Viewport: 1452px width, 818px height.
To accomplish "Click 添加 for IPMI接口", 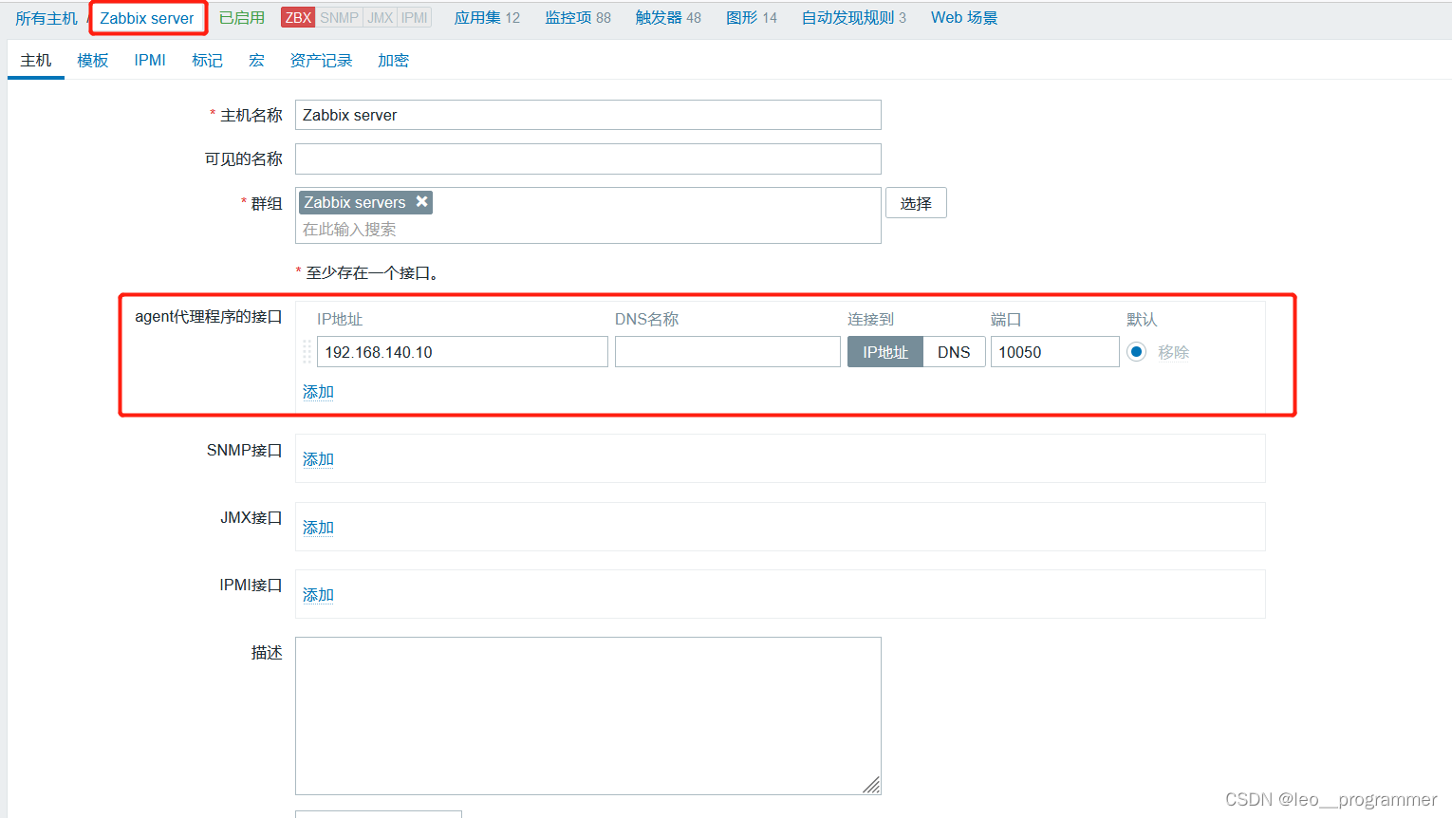I will [318, 595].
